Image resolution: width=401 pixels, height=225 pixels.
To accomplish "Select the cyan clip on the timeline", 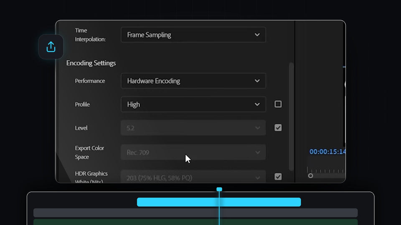I will [219, 202].
